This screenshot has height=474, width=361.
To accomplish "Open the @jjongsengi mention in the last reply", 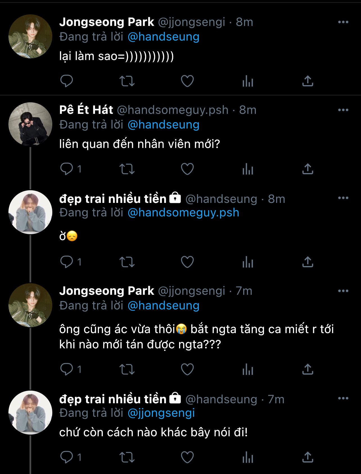I will coord(161,413).
